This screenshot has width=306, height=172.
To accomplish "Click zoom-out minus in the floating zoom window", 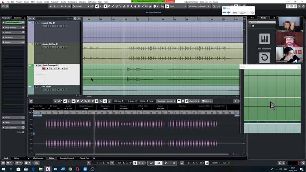I will 224,13.
